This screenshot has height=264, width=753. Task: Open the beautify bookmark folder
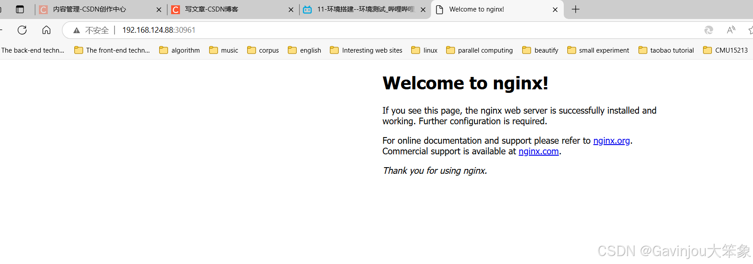point(540,50)
